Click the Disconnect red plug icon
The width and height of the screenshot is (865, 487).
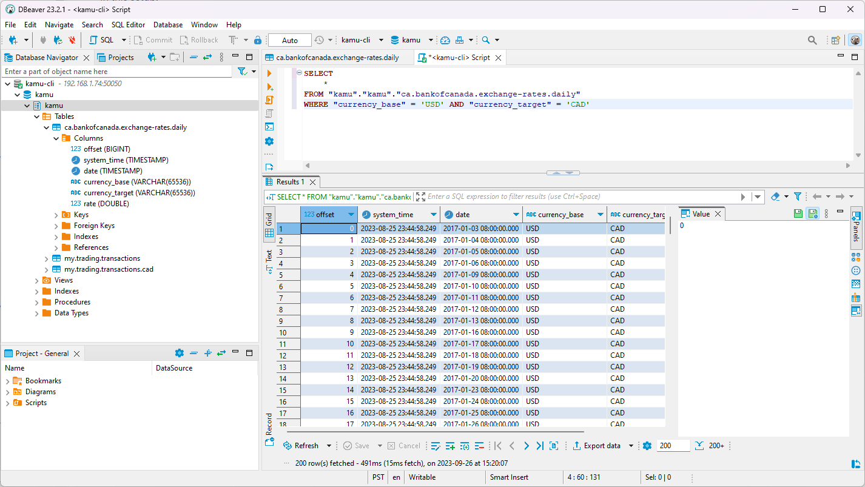72,40
